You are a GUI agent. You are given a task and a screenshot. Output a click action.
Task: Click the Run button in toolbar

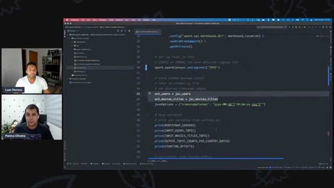coord(289,27)
